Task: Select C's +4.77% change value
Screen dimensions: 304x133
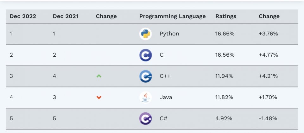Action: (x=268, y=55)
